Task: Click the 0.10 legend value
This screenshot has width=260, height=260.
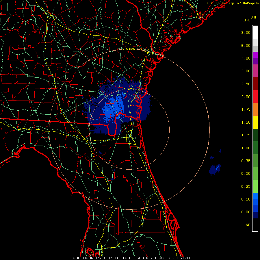Action: (246, 199)
